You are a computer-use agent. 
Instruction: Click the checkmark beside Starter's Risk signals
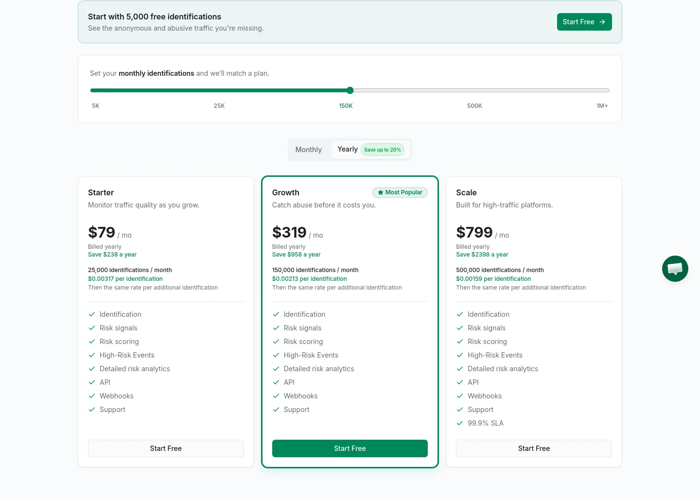coord(92,328)
